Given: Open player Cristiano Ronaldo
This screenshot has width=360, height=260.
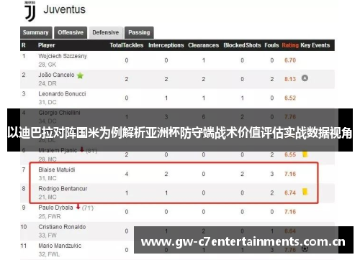Looking at the screenshot, I should click(62, 227).
